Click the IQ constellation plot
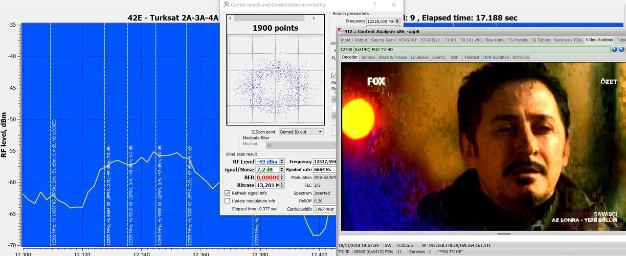The image size is (626, 256). pos(275,79)
